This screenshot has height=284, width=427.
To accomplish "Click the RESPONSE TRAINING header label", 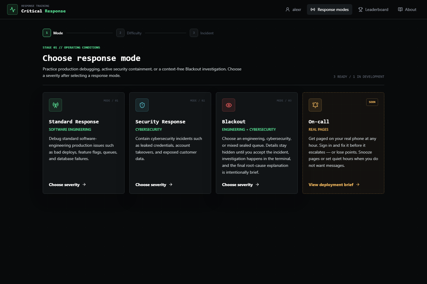I will [x=35, y=6].
